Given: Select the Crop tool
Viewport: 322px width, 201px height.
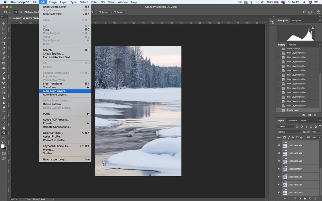Looking at the screenshot, I should point(4,43).
